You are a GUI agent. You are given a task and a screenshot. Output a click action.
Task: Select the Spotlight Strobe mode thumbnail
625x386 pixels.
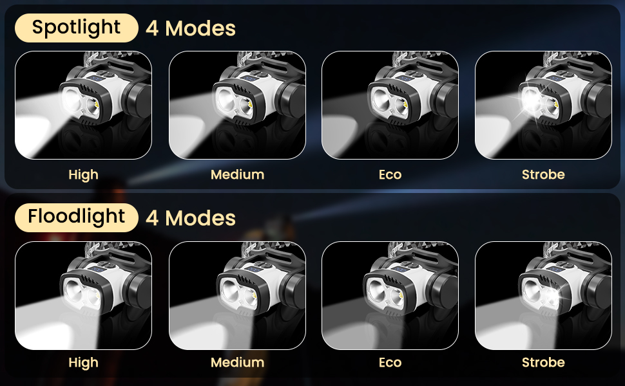pos(543,105)
